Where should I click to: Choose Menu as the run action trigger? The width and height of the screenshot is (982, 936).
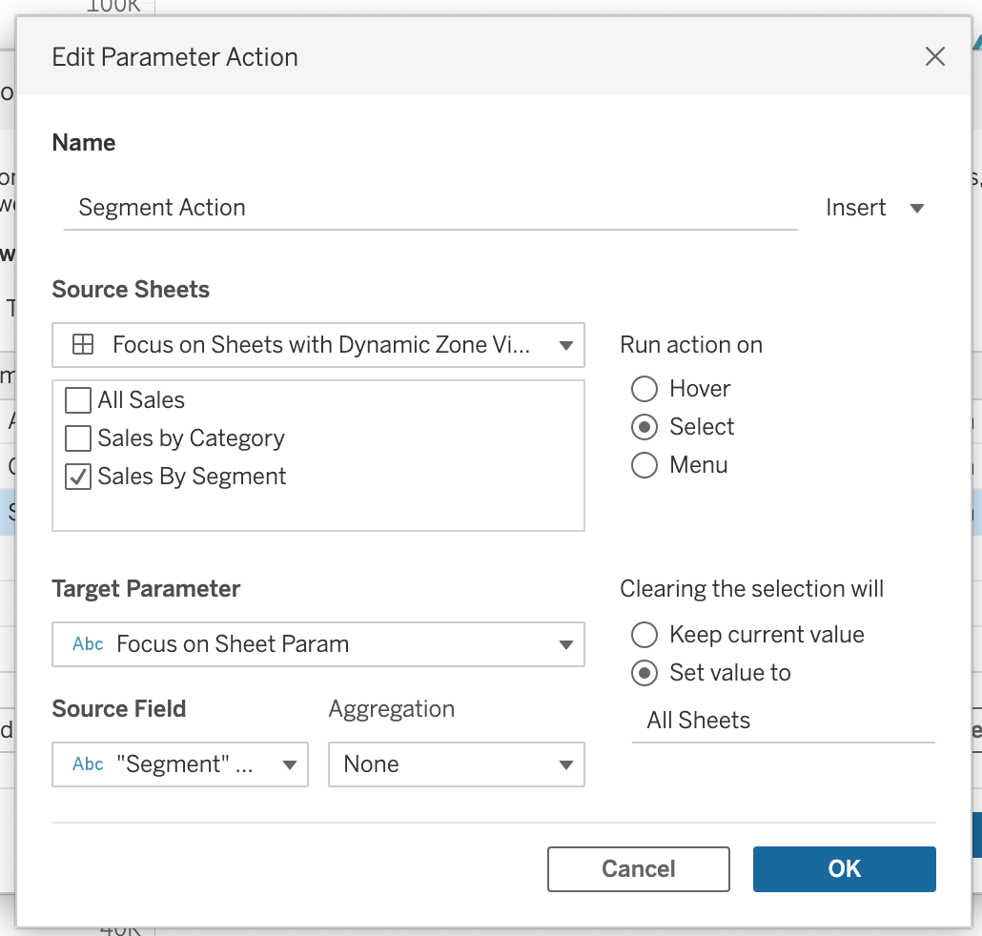click(644, 464)
